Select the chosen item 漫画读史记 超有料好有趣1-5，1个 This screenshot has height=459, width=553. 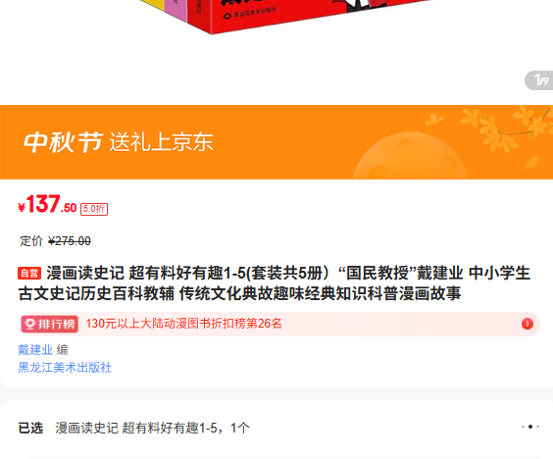pos(152,428)
